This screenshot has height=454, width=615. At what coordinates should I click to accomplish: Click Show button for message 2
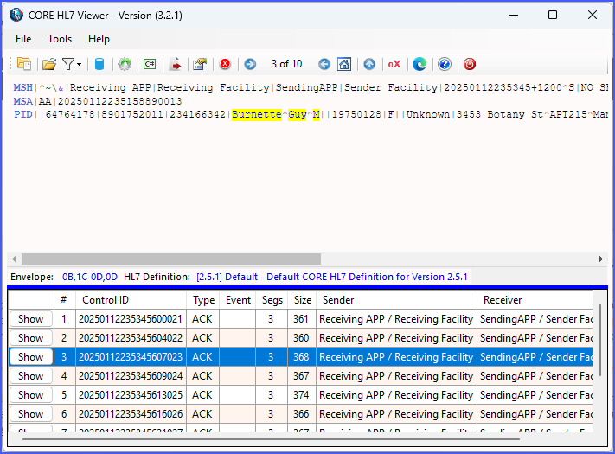[x=31, y=338]
